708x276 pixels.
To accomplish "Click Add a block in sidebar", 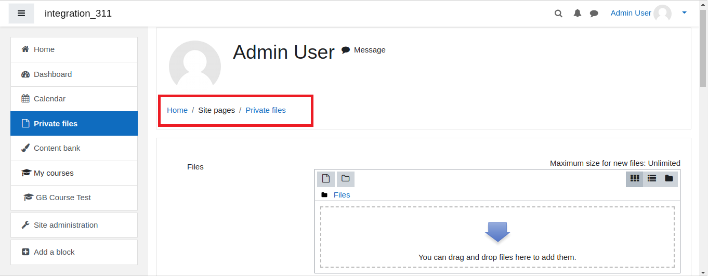I will click(74, 252).
